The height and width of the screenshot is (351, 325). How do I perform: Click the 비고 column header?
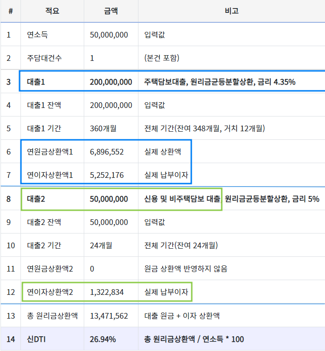point(232,11)
